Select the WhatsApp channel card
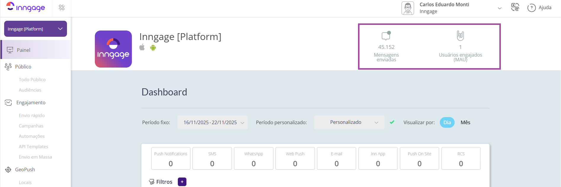The height and width of the screenshot is (187, 561). (254, 159)
